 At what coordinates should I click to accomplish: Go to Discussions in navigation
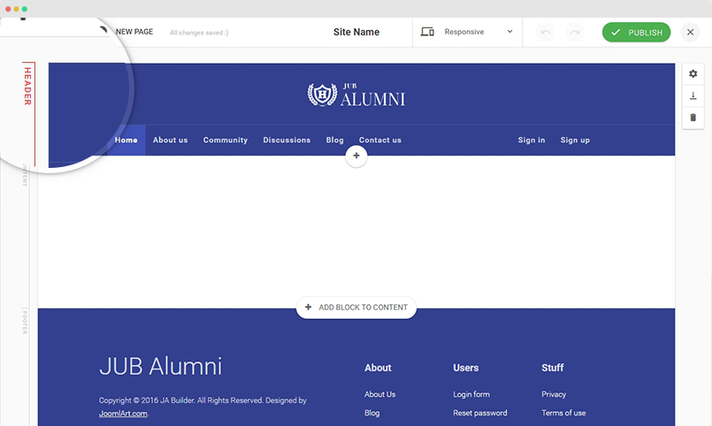pyautogui.click(x=287, y=140)
